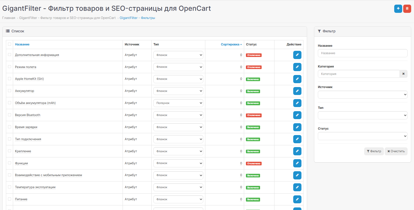Click the blue add filter plus button
Screen dimensions: 414x210
point(398,9)
